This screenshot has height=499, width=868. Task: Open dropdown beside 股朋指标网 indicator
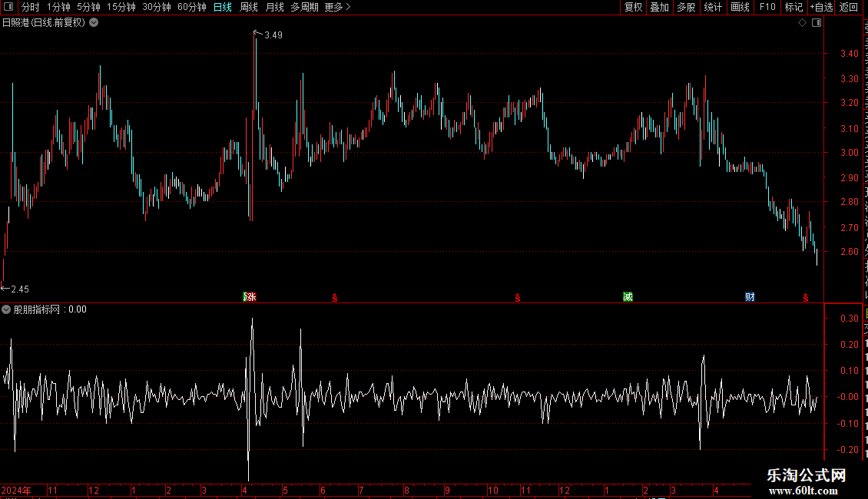(x=6, y=309)
